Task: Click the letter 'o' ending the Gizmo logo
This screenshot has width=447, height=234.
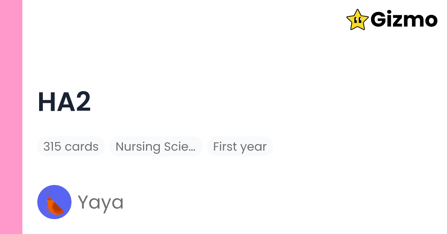Action: pyautogui.click(x=430, y=21)
